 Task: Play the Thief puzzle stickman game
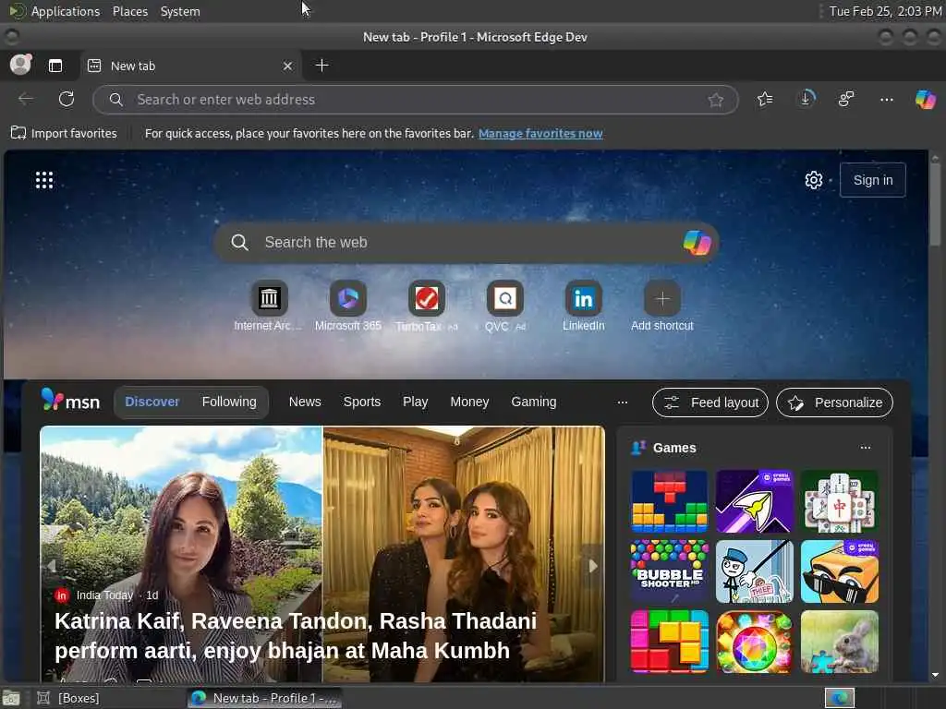pyautogui.click(x=754, y=571)
